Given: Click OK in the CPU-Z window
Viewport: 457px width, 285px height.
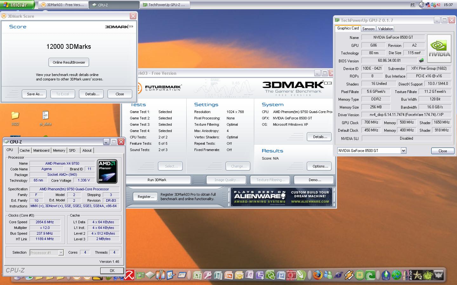Looking at the screenshot, I should pyautogui.click(x=112, y=270).
